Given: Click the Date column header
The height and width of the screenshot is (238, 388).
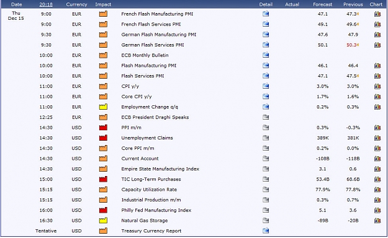Looking at the screenshot, I should coord(16,4).
